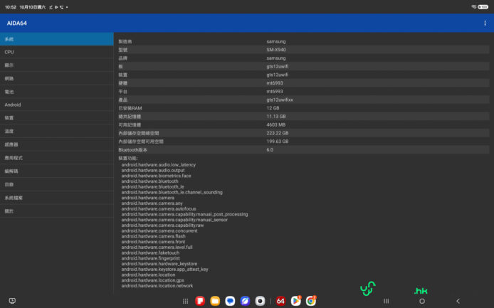This screenshot has width=494, height=308.
Task: Select the 裝置 sidebar item
Action: click(57, 118)
